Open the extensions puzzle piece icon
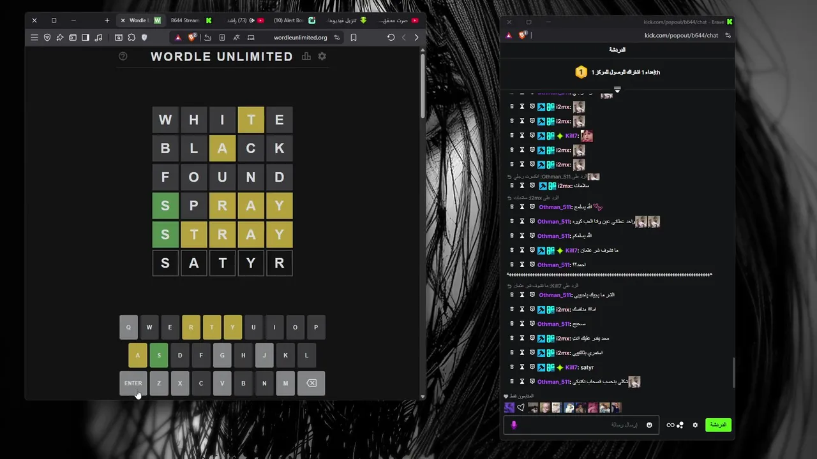The width and height of the screenshot is (817, 459). tap(131, 38)
